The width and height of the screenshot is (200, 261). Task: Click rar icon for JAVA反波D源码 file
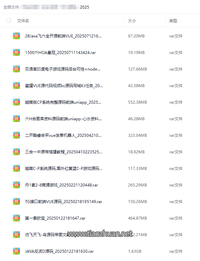click(17, 251)
